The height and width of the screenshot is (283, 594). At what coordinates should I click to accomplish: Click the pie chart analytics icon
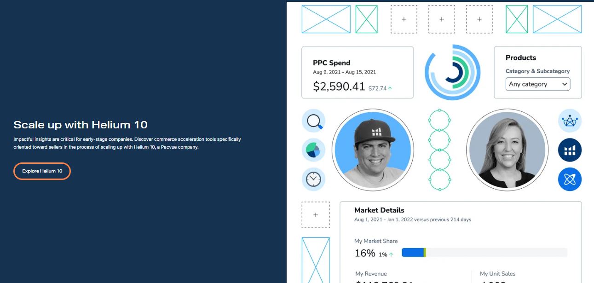point(313,150)
